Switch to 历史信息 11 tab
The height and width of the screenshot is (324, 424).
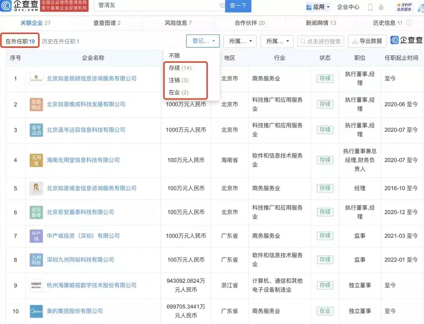[x=388, y=23]
